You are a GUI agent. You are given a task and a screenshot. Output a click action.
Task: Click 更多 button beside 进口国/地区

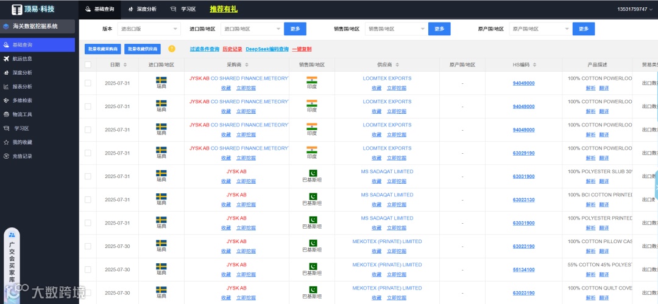pyautogui.click(x=295, y=29)
